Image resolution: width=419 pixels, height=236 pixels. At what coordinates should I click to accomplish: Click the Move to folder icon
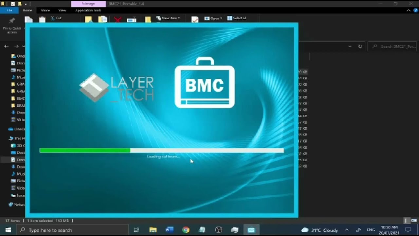pyautogui.click(x=88, y=20)
